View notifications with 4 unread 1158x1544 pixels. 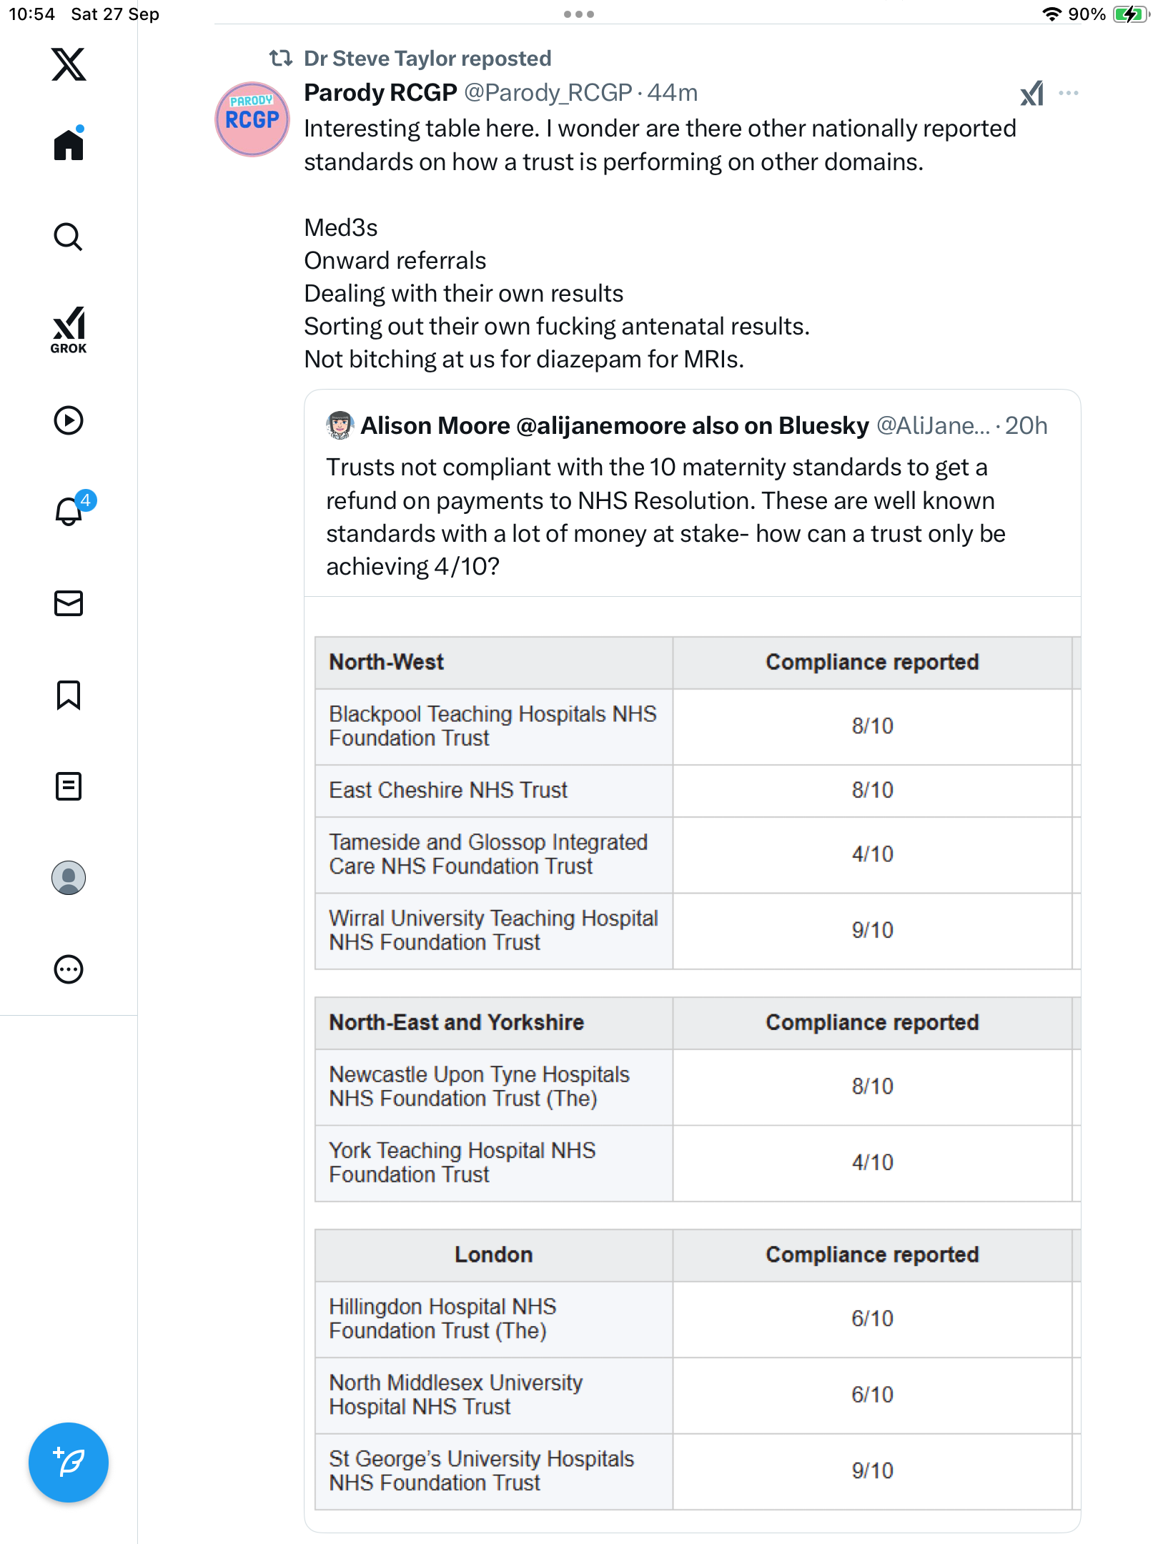coord(70,511)
